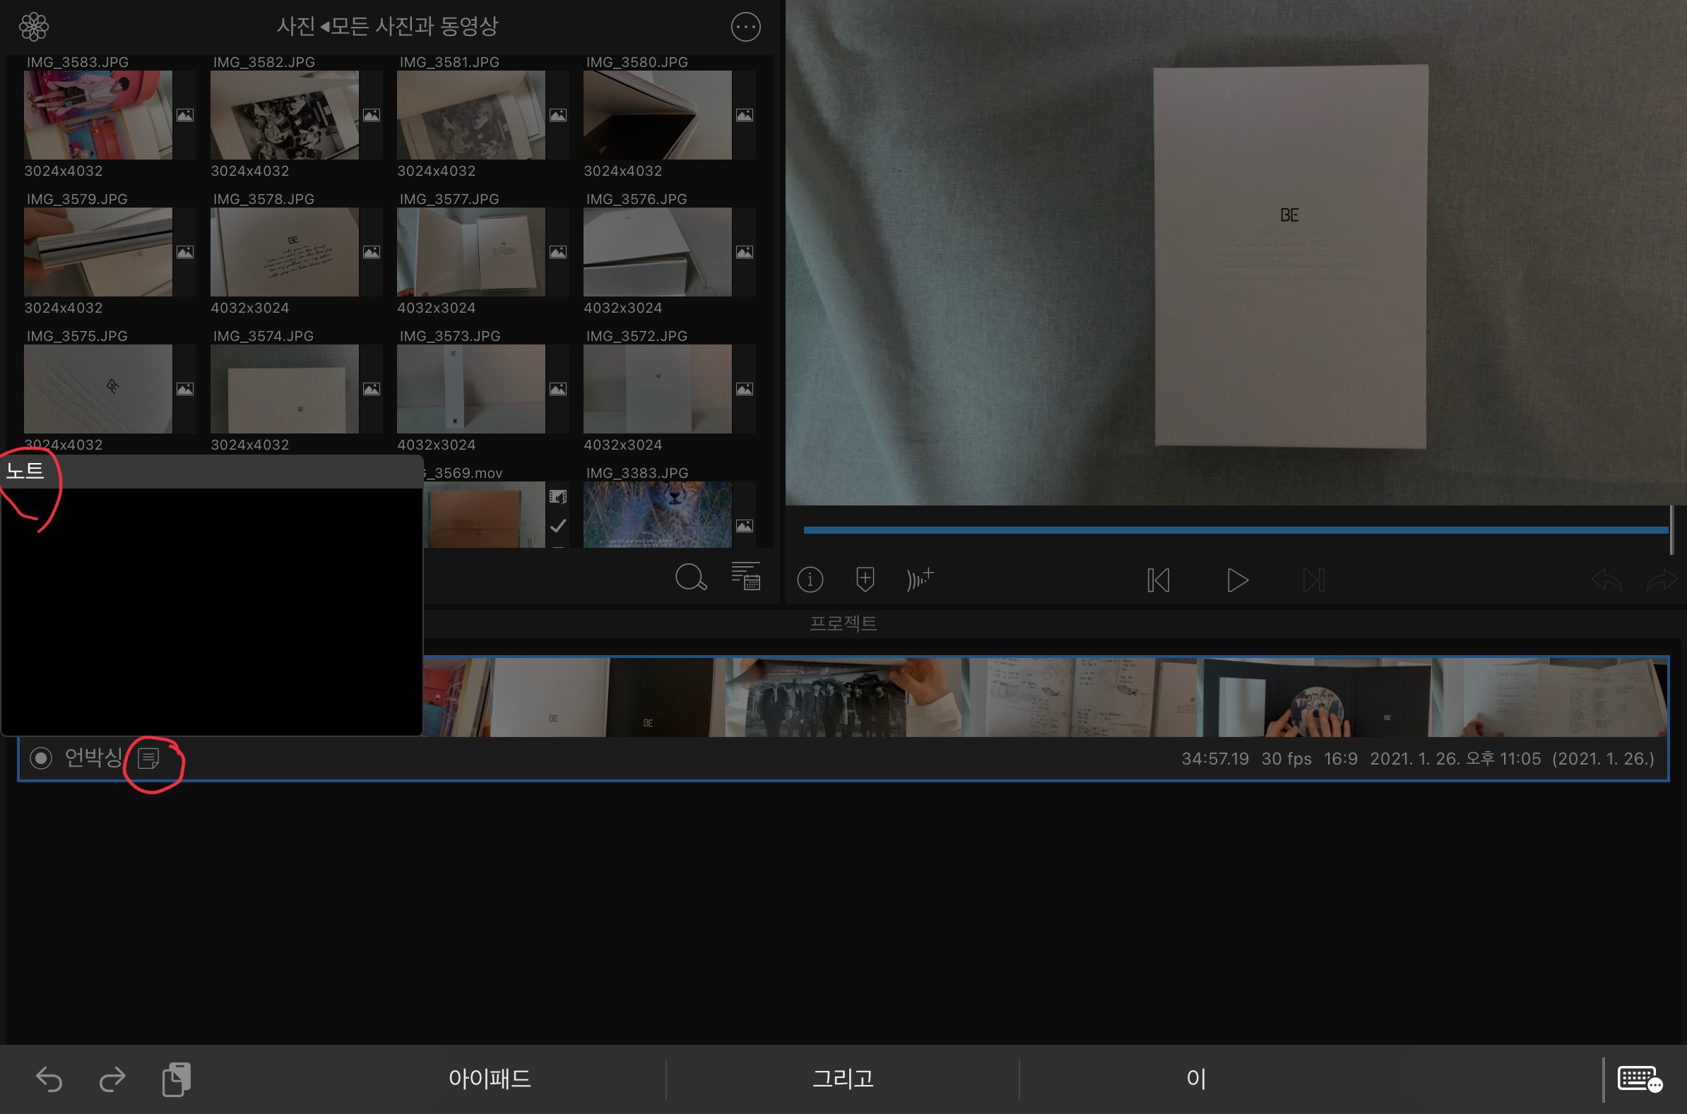Tap the clipboard paste icon in keyboard bar
Image resolution: width=1687 pixels, height=1114 pixels.
(177, 1079)
